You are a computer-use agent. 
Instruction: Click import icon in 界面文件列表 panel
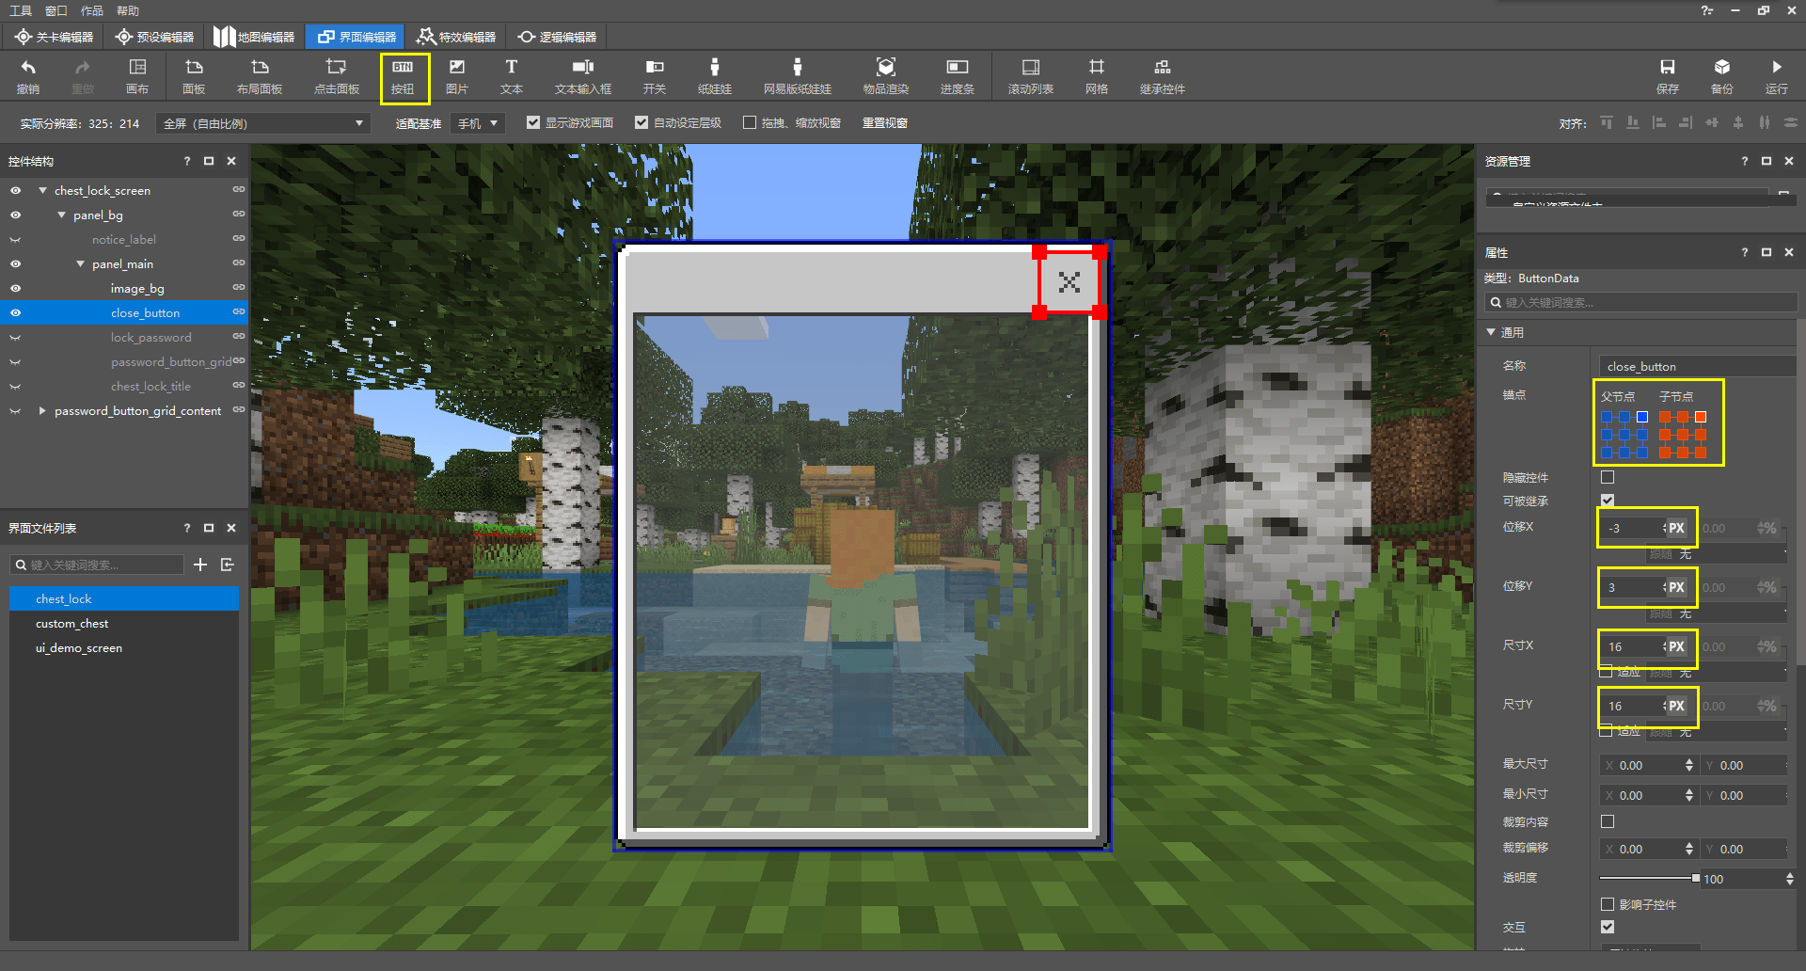[228, 565]
